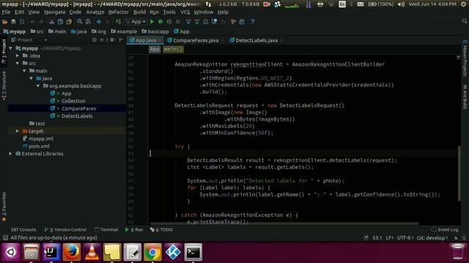The height and width of the screenshot is (263, 469).
Task: Click the Help question mark icon
Action: click(252, 22)
